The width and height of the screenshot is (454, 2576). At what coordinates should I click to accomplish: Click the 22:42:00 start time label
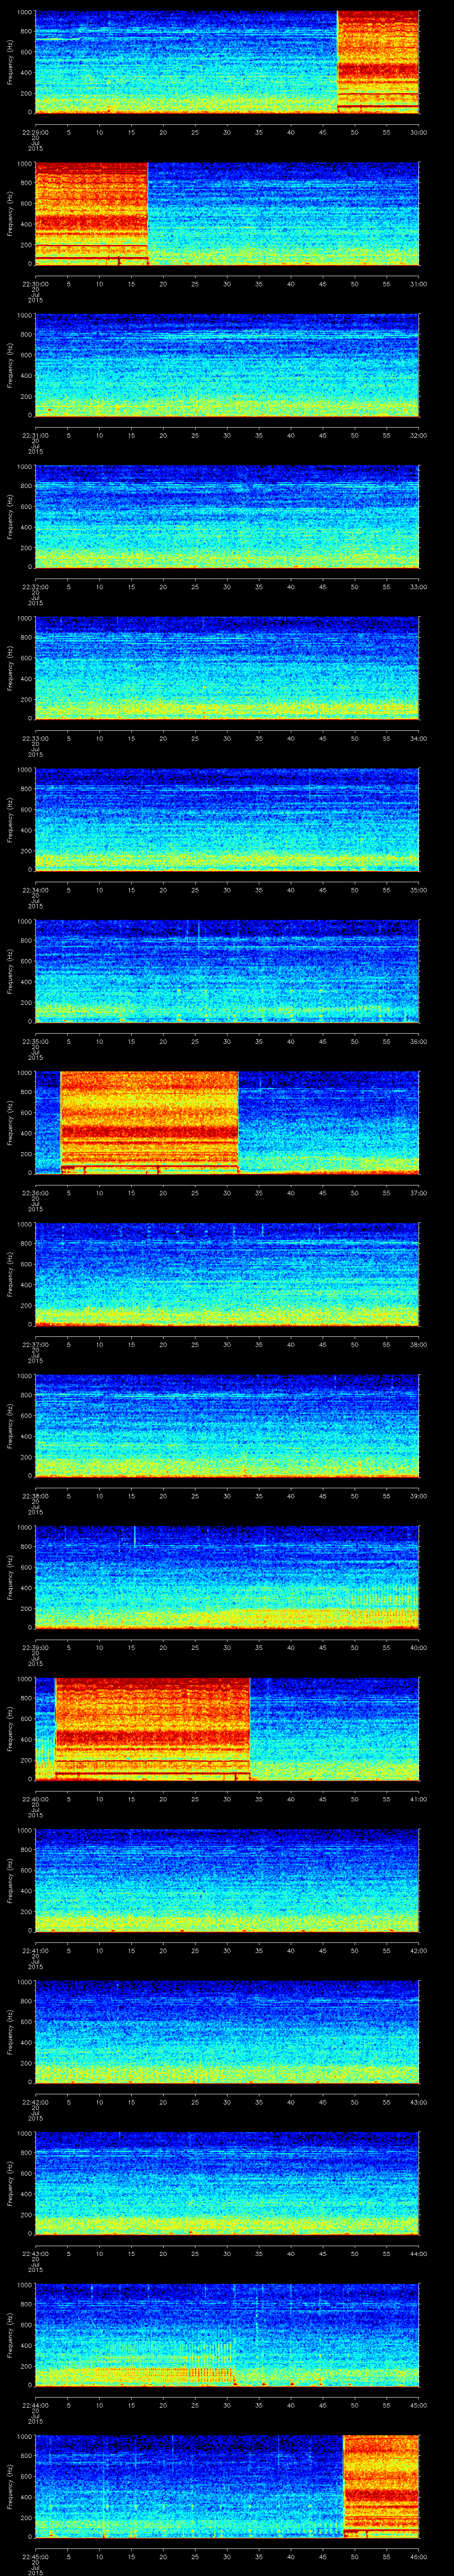tap(35, 2102)
